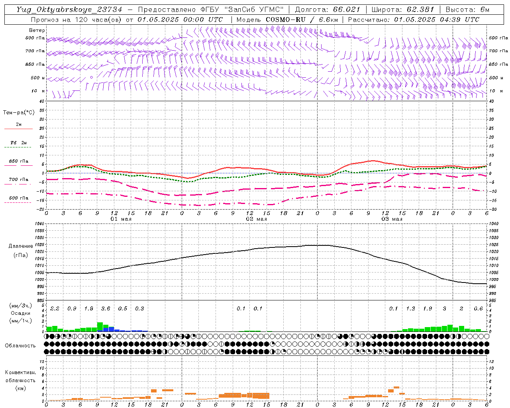Click the precipitation value "2.2"
510x408 pixels.
55,309
